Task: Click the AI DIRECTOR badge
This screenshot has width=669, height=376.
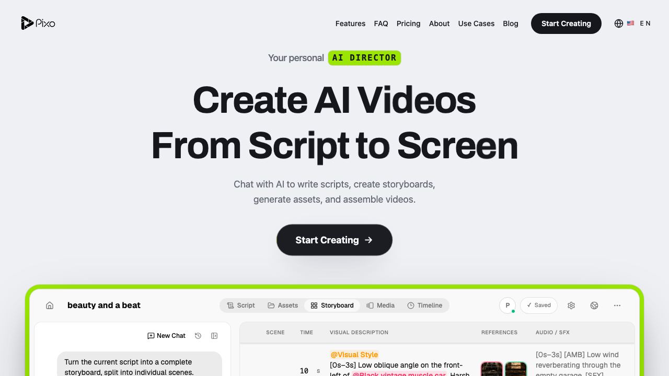Action: coord(364,58)
